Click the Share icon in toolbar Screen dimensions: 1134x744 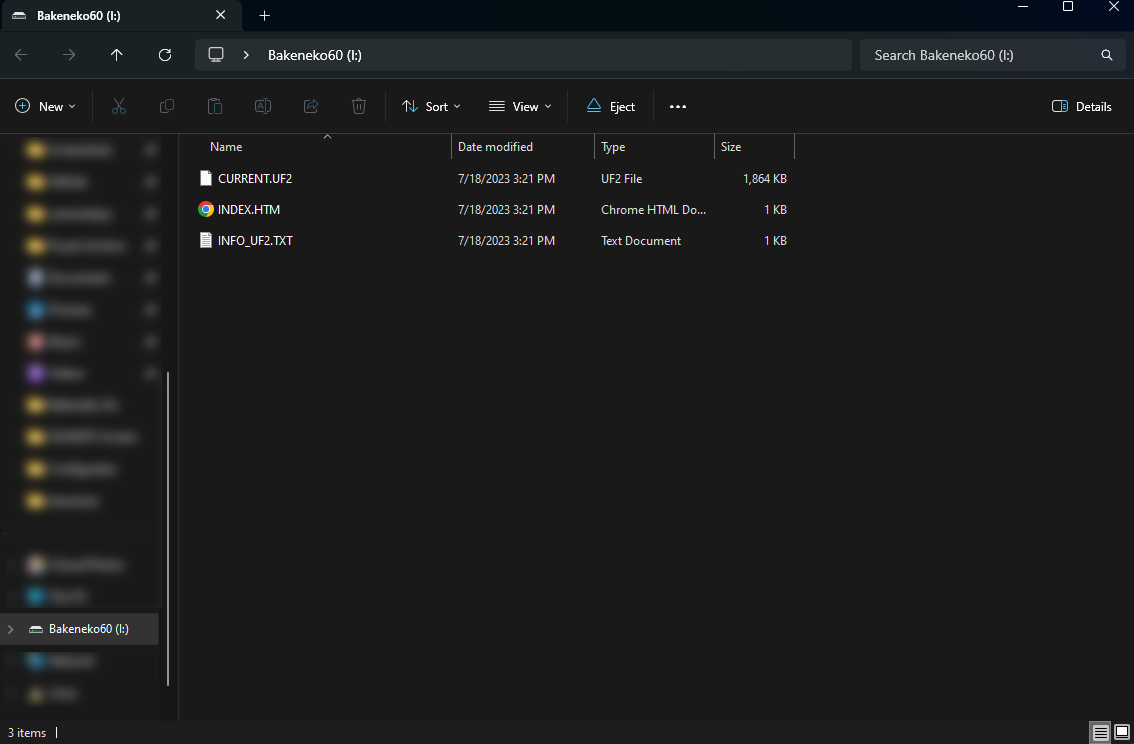pyautogui.click(x=311, y=106)
